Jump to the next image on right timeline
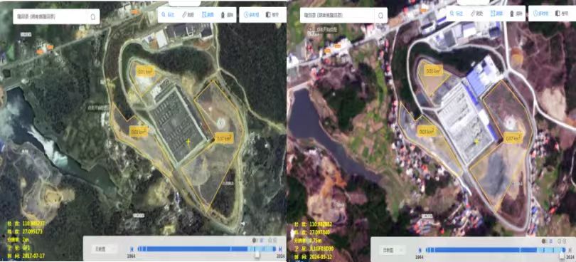This screenshot has width=576, height=262. tap(569, 250)
